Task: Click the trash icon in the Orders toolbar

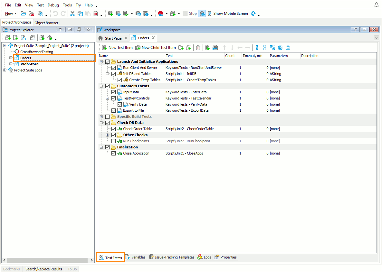Action: point(198,48)
